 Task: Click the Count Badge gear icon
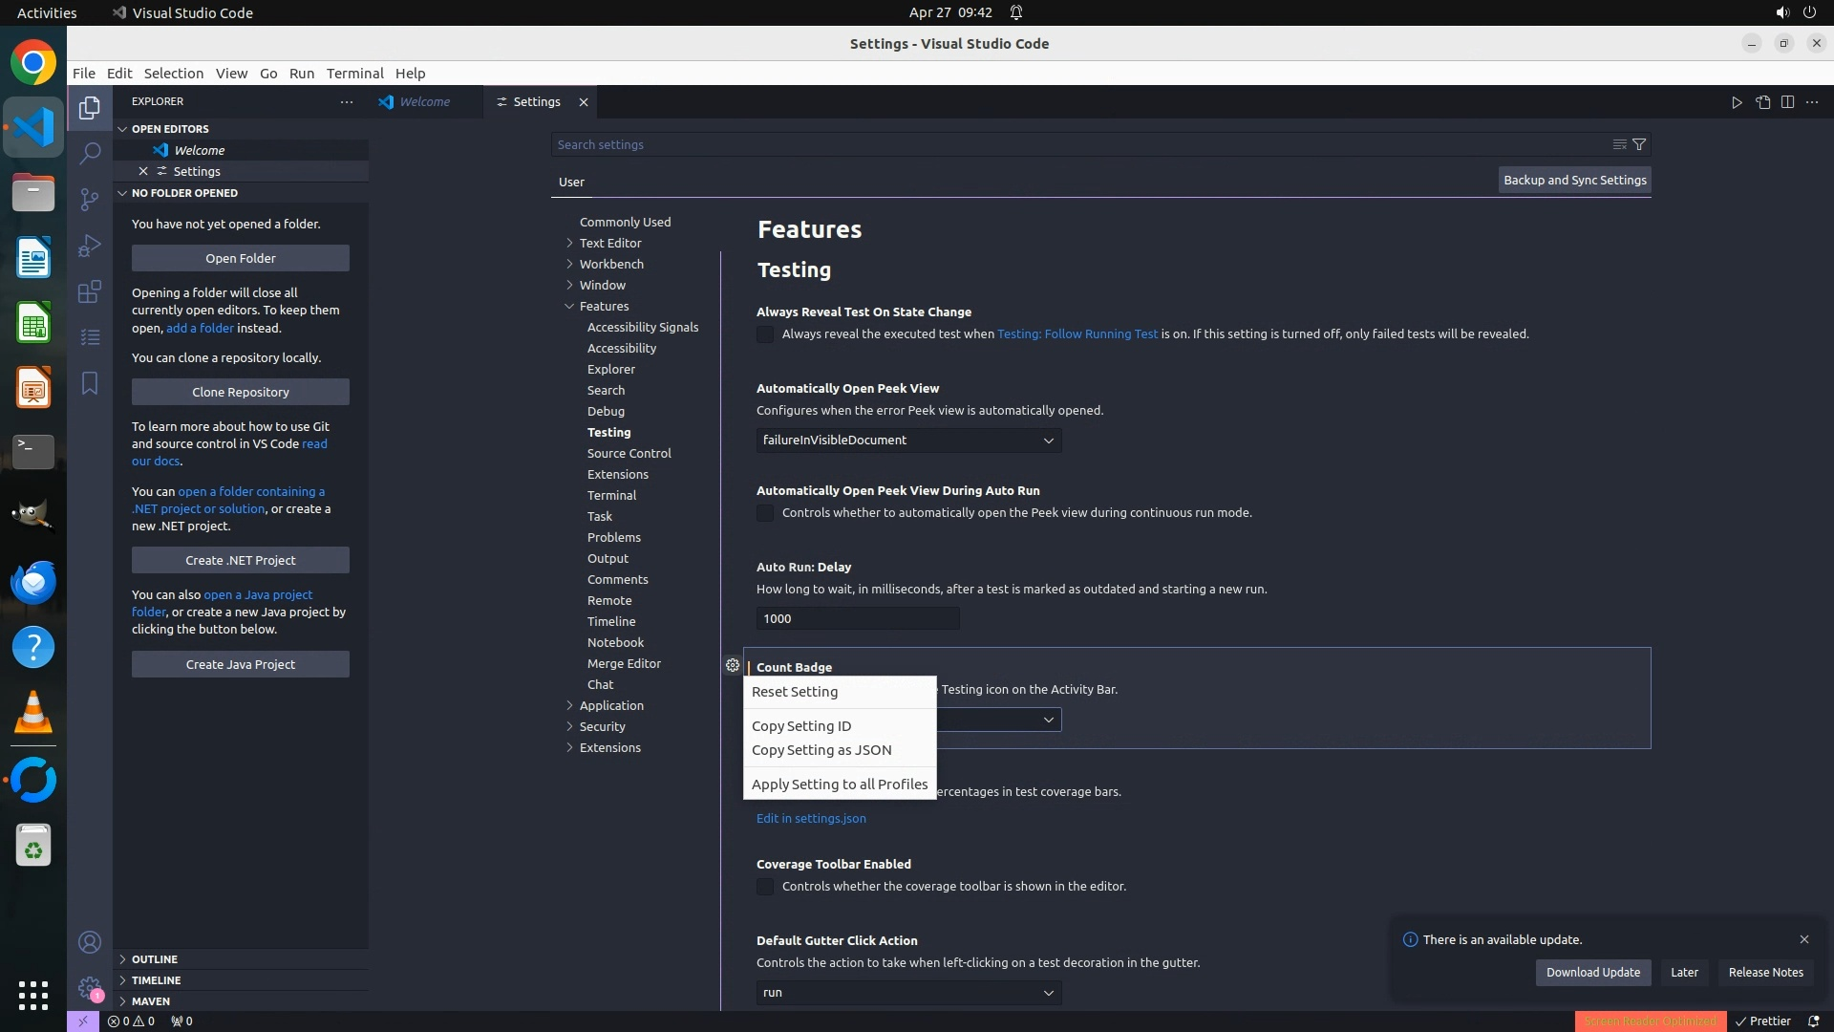[733, 665]
